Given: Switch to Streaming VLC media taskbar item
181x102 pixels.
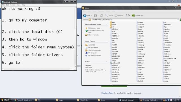Looking at the screenshot, I should 149,100.
